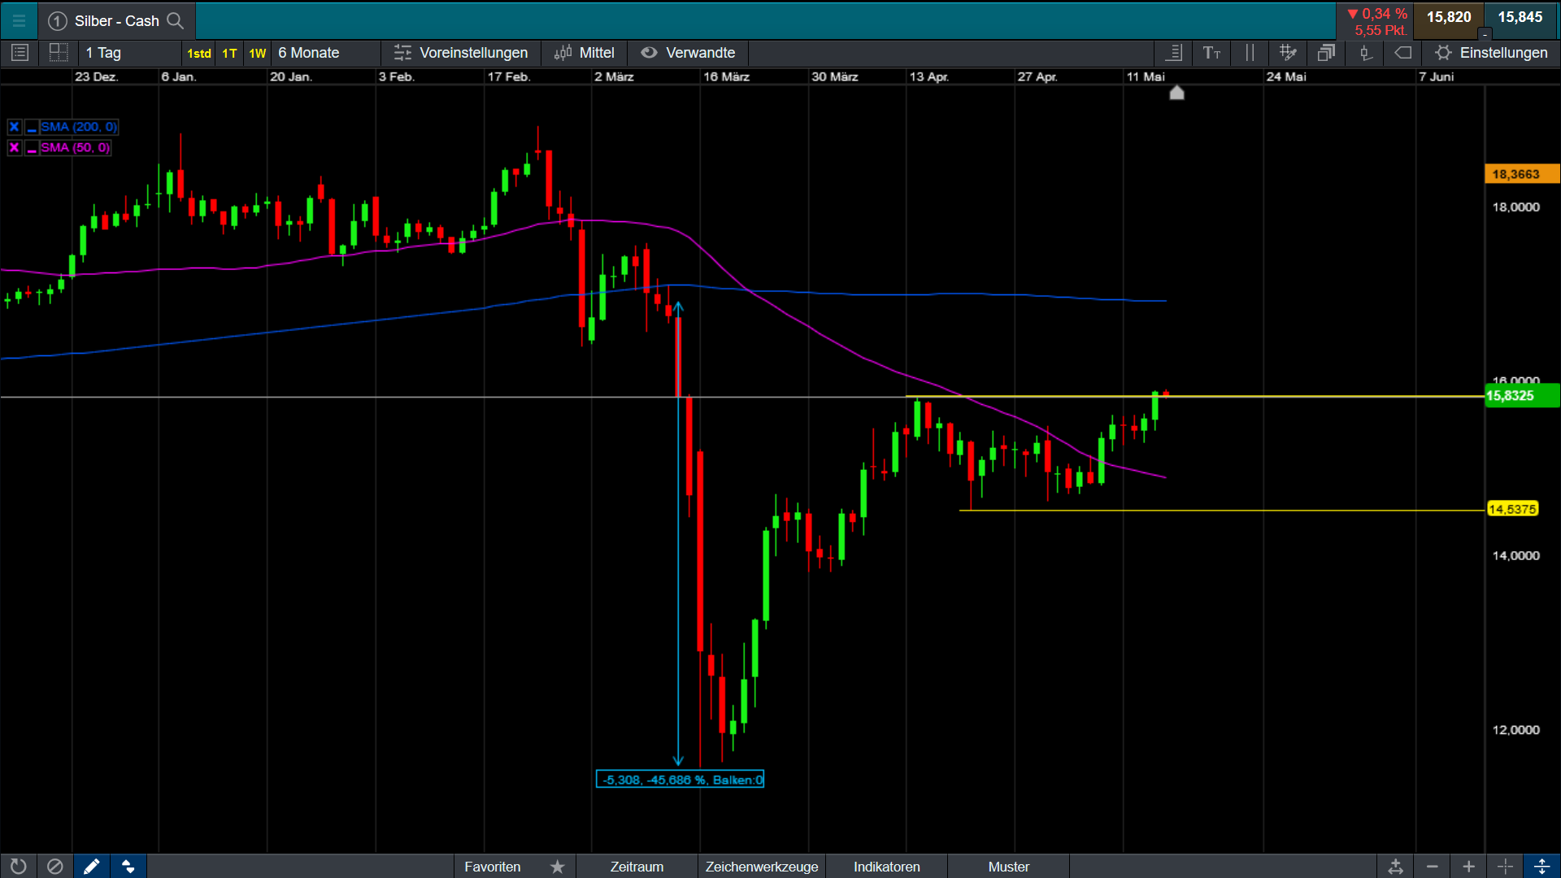Click the price label tag icon
The height and width of the screenshot is (878, 1561).
click(x=1403, y=53)
